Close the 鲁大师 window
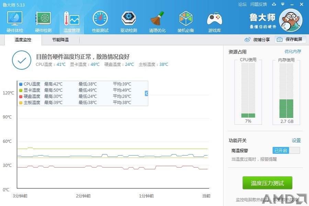309x206 pixels. click(301, 4)
